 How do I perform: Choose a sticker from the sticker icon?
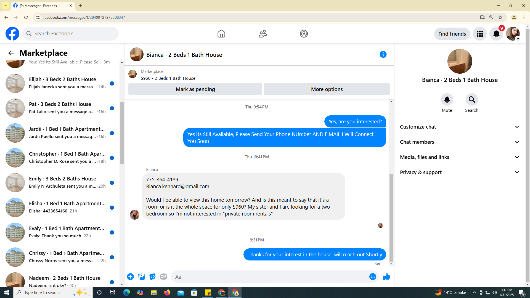coord(152,277)
